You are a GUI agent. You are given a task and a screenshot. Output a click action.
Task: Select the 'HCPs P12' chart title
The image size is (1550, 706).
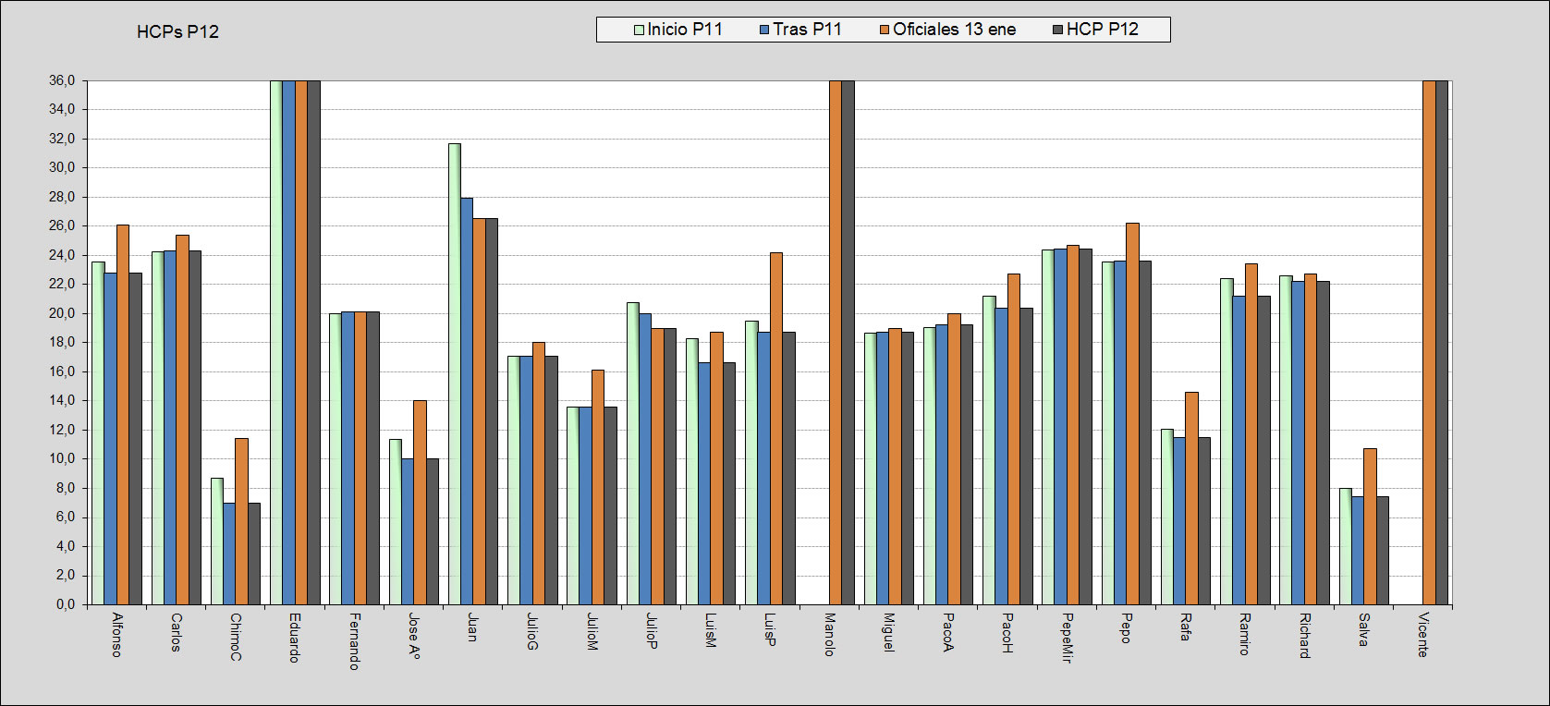[x=177, y=32]
